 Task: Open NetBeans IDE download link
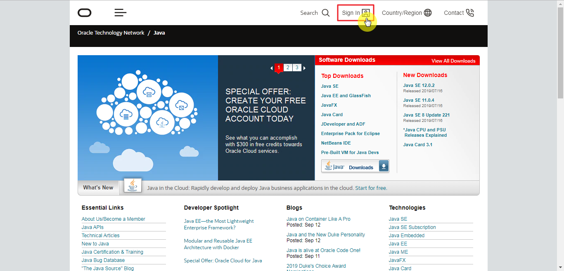336,143
